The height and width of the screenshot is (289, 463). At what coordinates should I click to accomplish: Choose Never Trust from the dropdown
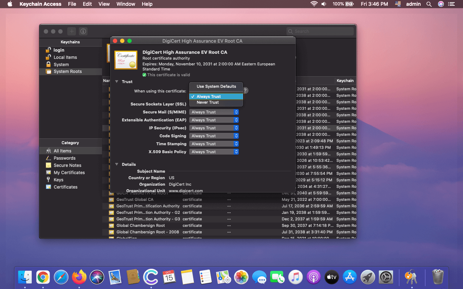coord(208,103)
